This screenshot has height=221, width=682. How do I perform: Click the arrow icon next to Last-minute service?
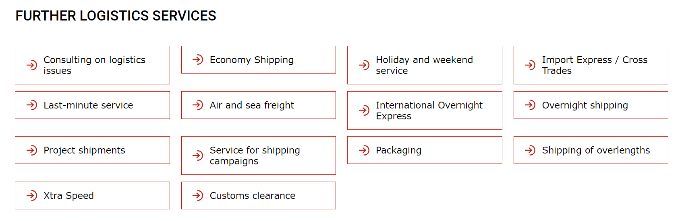(x=32, y=105)
